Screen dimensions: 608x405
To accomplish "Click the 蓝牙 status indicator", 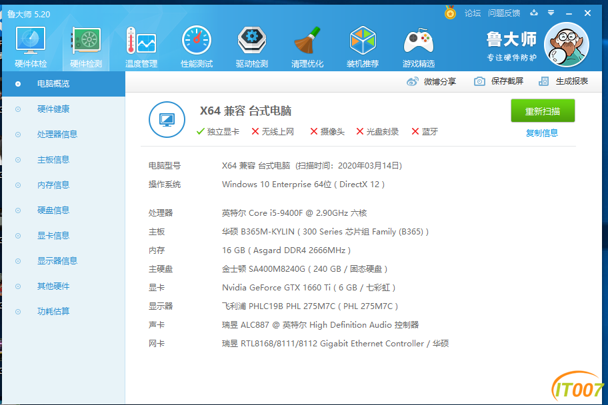I will [x=425, y=132].
